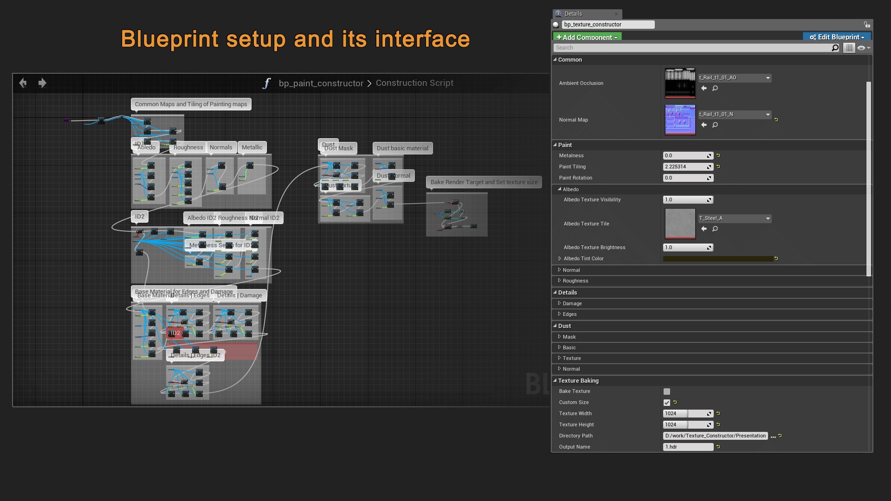Browse Directory Path using the ellipsis icon
Viewport: 891px width, 501px height.
tap(772, 436)
